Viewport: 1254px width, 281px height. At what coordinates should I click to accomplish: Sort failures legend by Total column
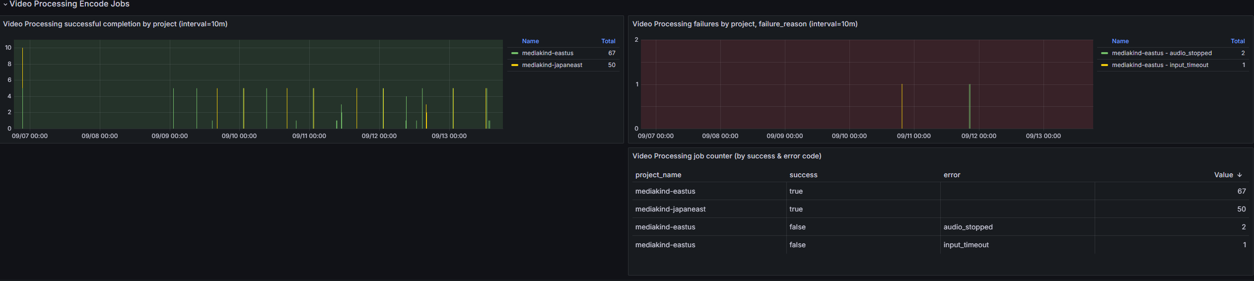1237,41
